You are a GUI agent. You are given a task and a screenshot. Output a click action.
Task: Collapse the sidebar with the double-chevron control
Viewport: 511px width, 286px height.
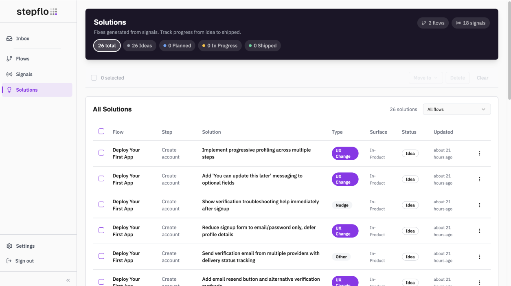click(68, 280)
